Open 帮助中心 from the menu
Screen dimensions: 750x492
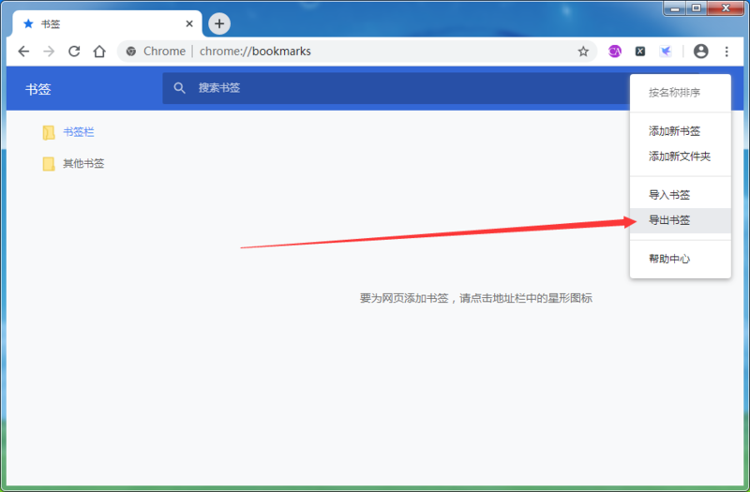pyautogui.click(x=681, y=260)
